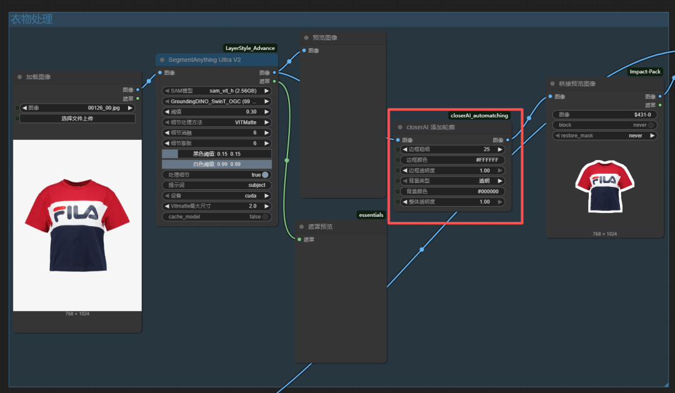Image resolution: width=675 pixels, height=393 pixels.
Task: Click 选择文件上传 upload button
Action: [77, 118]
